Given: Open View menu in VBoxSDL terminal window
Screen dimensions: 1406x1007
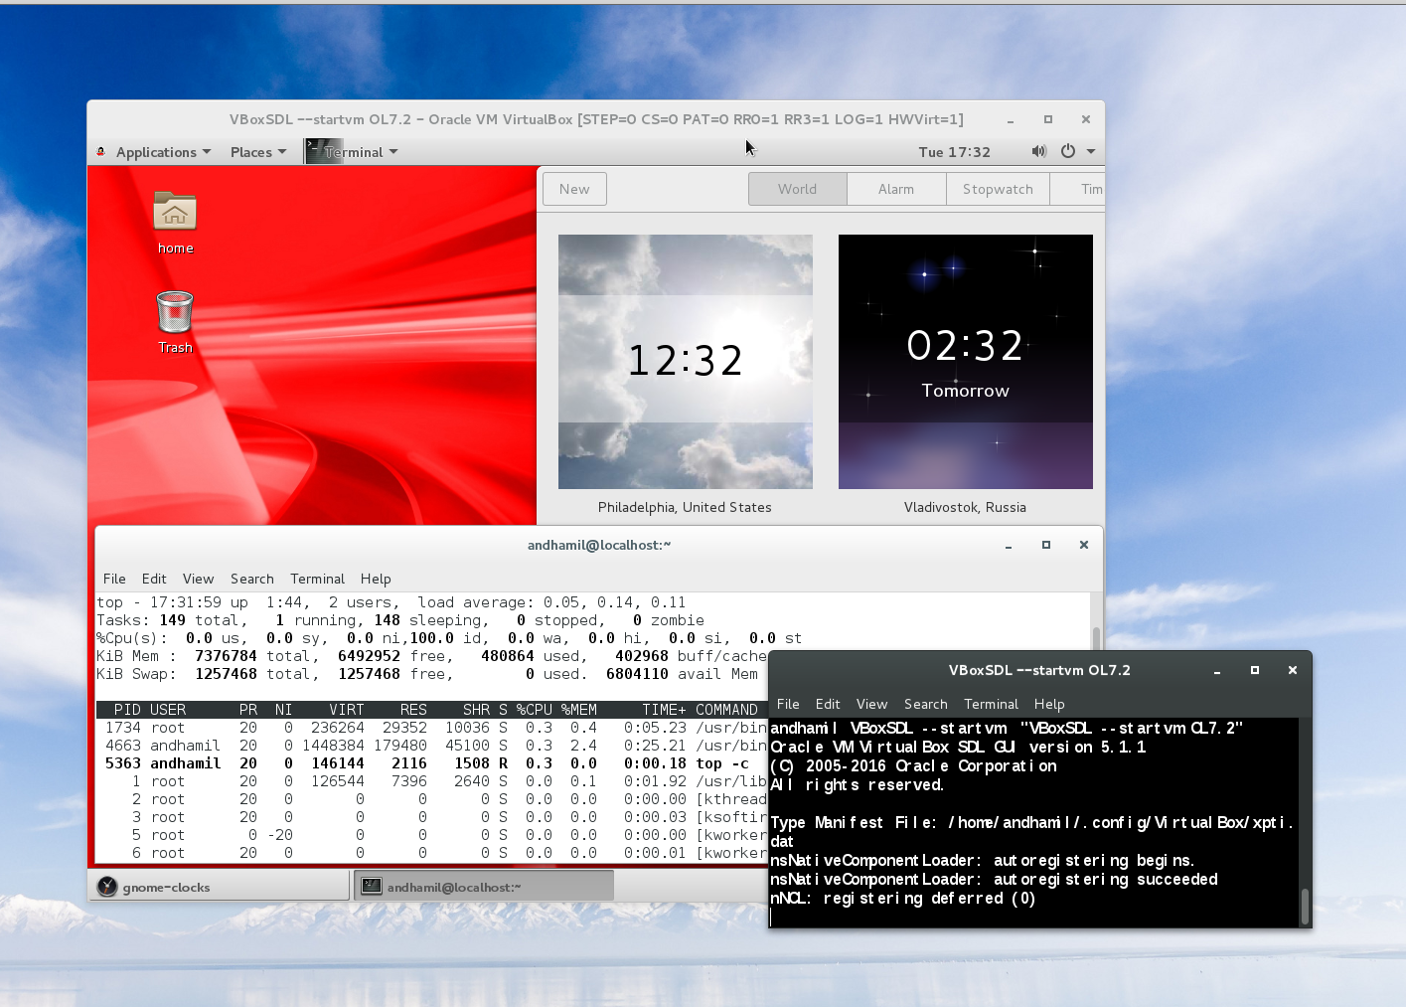Looking at the screenshot, I should (x=871, y=704).
